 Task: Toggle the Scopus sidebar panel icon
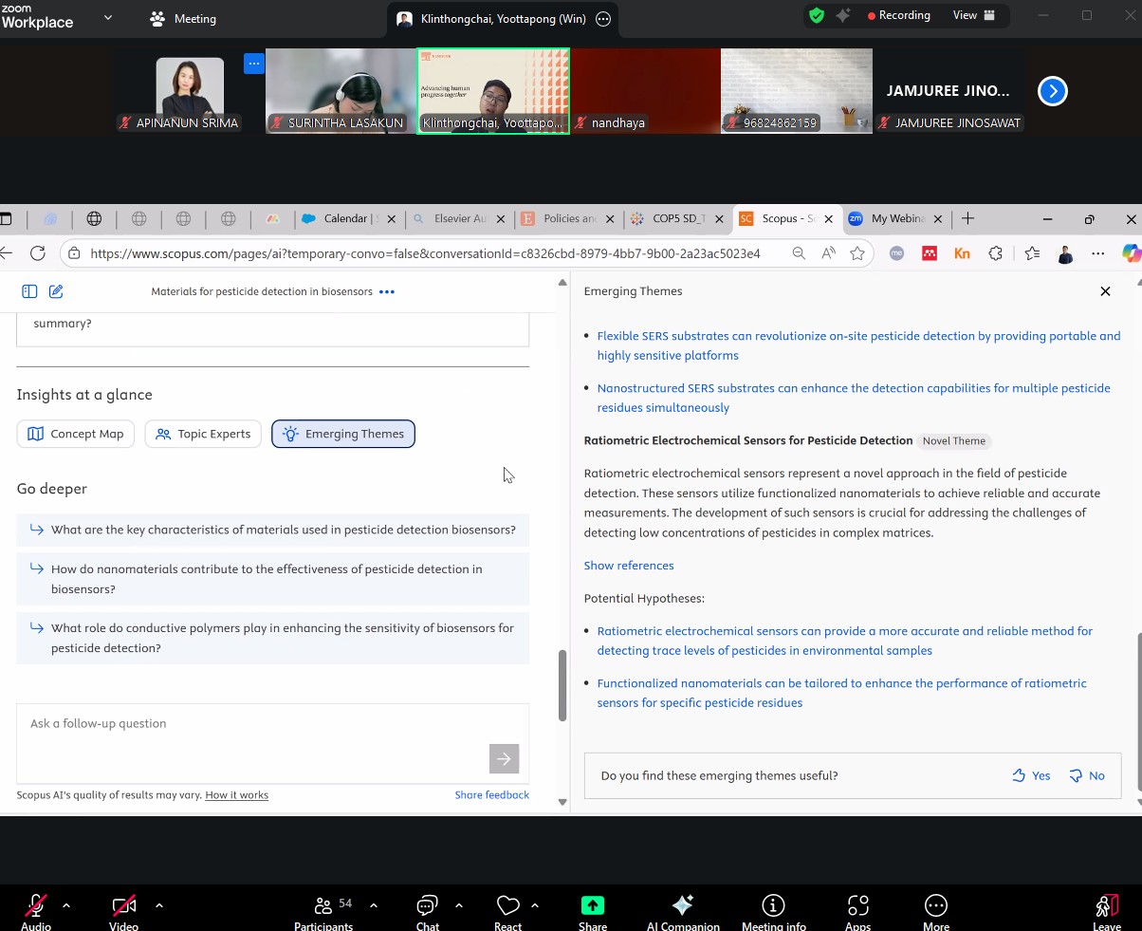pyautogui.click(x=29, y=291)
